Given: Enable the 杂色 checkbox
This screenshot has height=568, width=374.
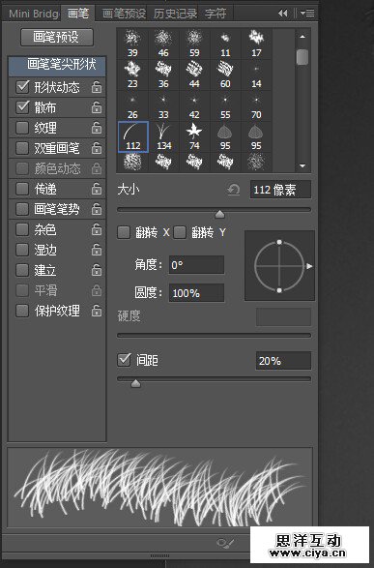Looking at the screenshot, I should click(x=22, y=229).
